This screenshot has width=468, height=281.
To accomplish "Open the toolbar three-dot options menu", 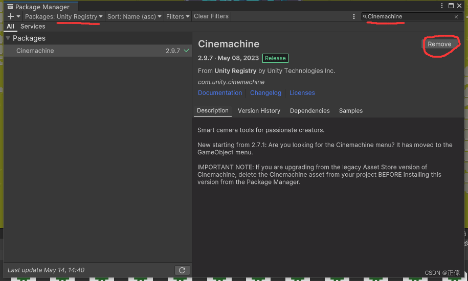I will pyautogui.click(x=354, y=17).
